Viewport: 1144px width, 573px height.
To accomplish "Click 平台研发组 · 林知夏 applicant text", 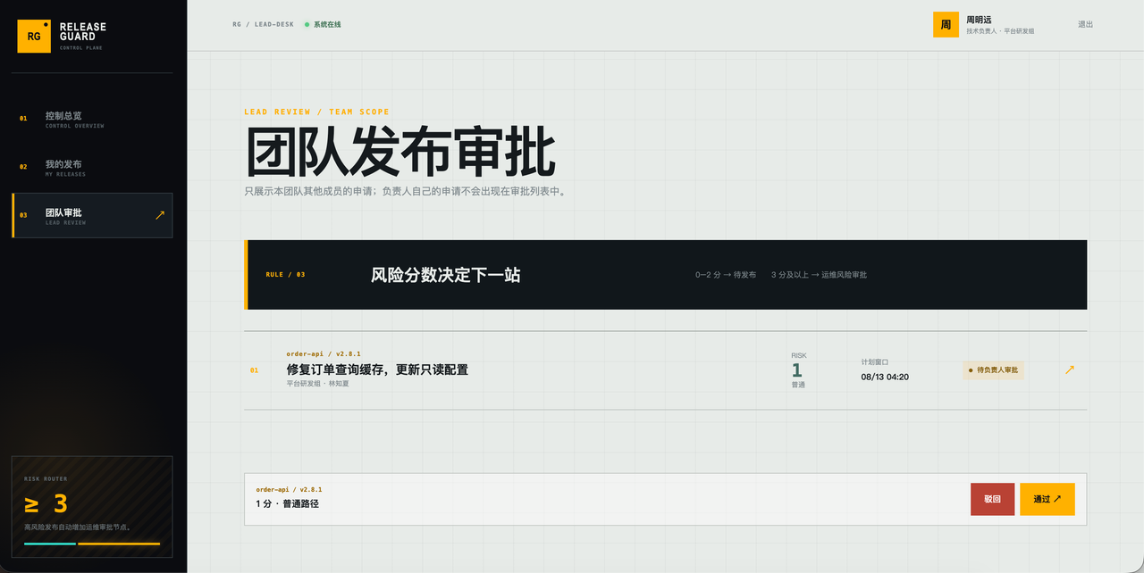I will tap(317, 384).
